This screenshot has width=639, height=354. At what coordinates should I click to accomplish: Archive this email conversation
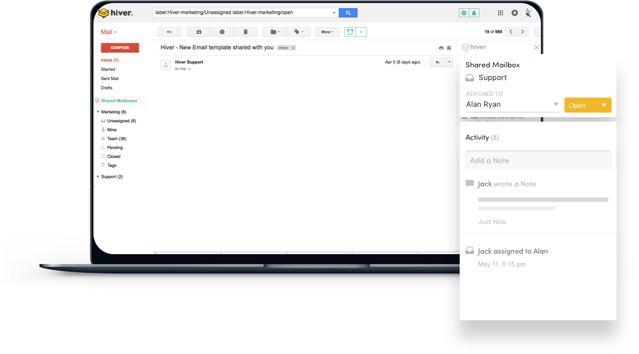[x=199, y=32]
